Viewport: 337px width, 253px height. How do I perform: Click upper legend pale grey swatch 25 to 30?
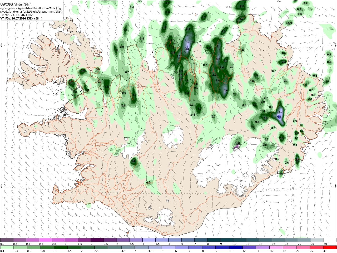[x=317, y=240]
